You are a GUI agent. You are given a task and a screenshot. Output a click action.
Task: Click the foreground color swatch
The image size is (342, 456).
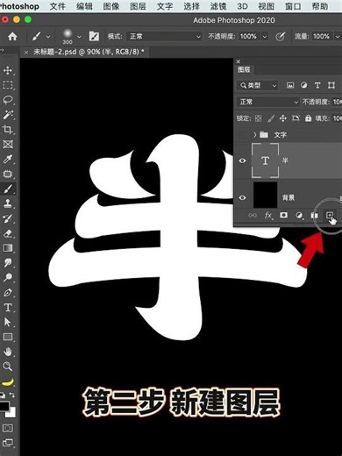(x=4, y=406)
